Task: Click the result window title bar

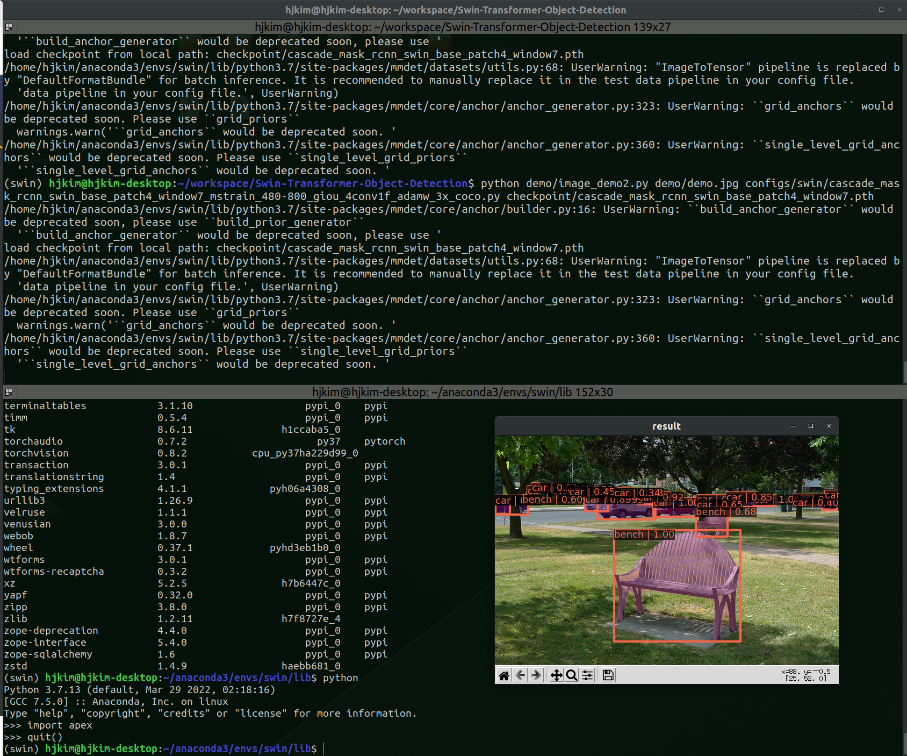Action: pos(666,426)
